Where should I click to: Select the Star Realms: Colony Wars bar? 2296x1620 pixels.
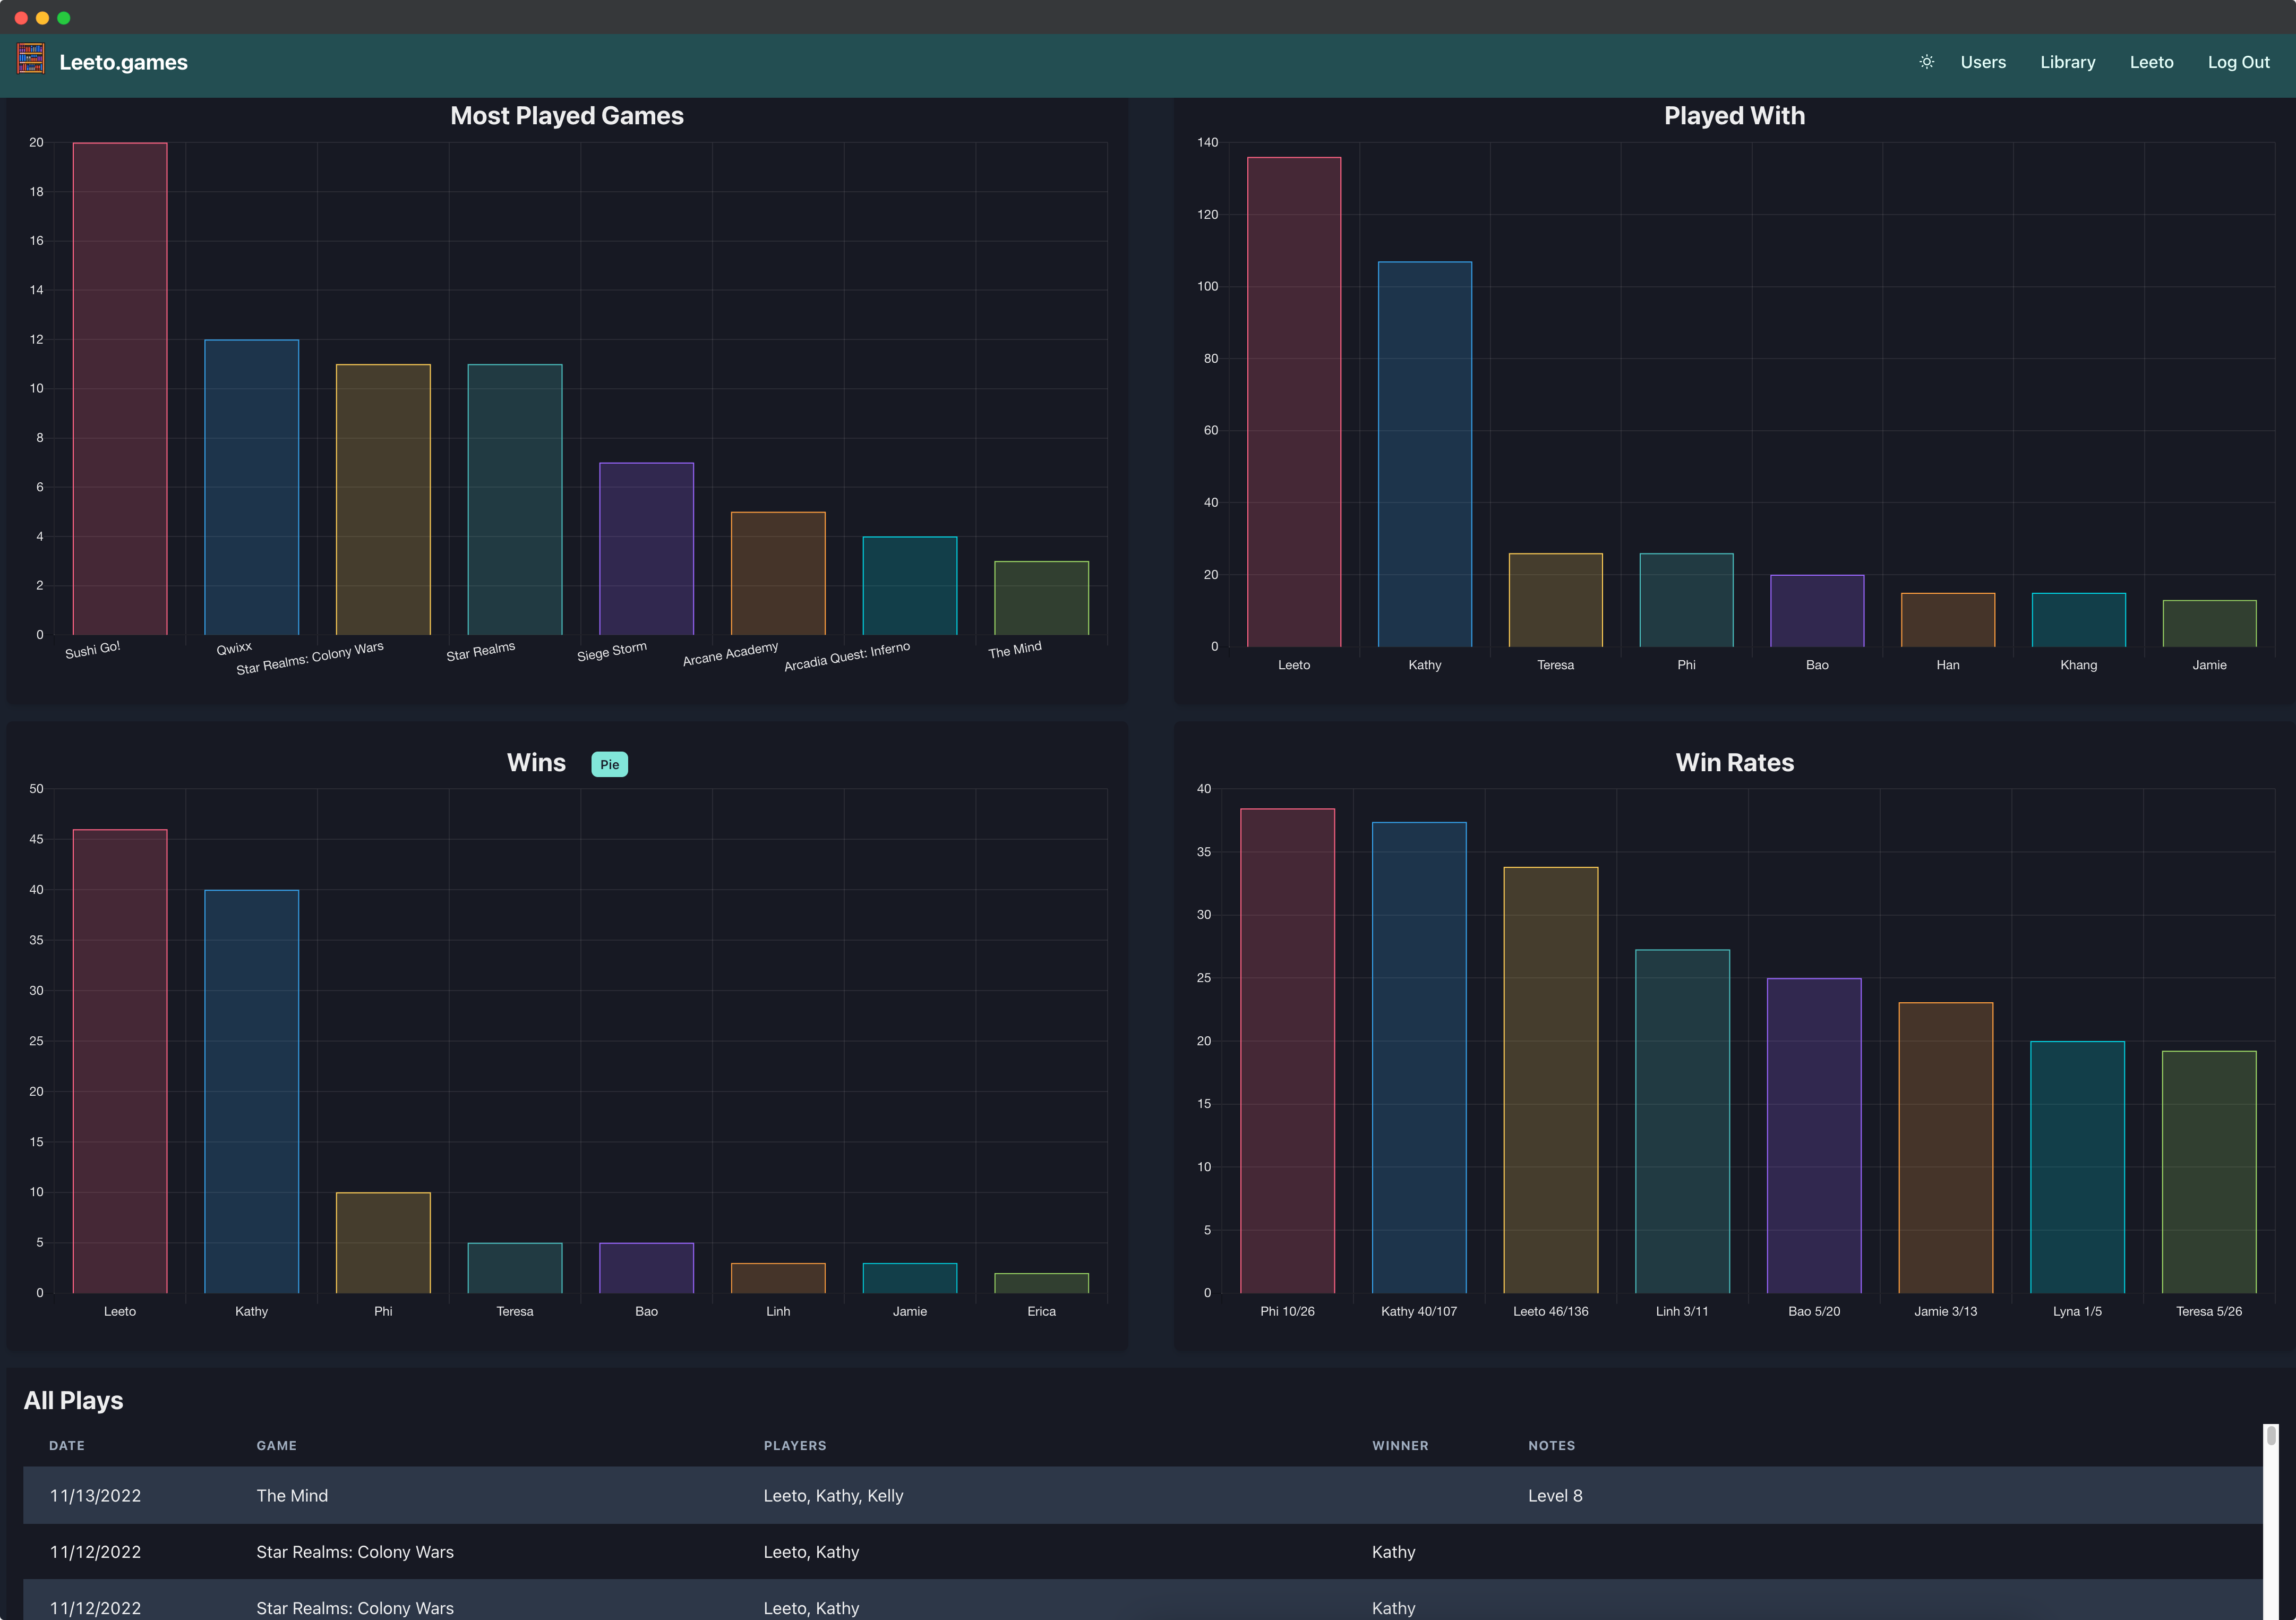[383, 499]
